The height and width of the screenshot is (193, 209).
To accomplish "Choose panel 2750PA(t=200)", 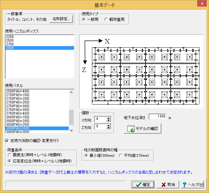I will coord(37,98).
